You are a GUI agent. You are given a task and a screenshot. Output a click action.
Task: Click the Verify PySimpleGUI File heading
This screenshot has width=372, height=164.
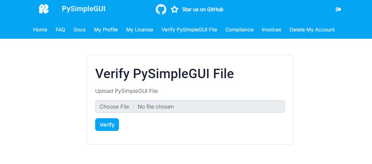165,74
